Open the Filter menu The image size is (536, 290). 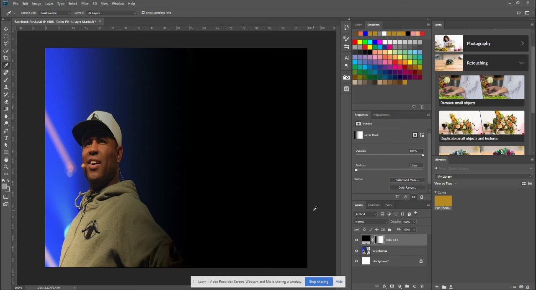(85, 3)
